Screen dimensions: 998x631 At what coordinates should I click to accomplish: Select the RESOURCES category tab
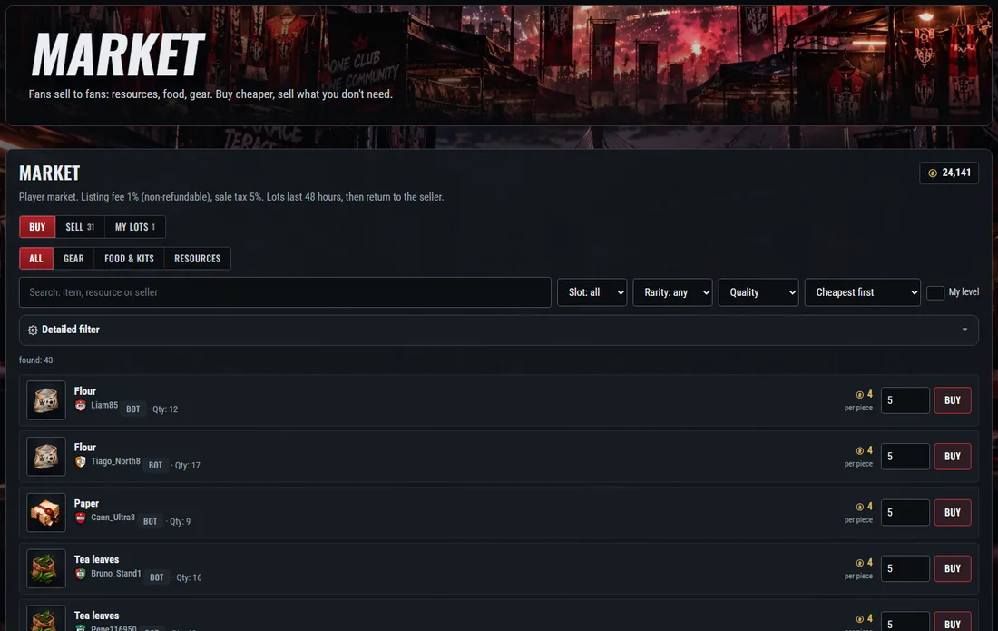click(197, 259)
